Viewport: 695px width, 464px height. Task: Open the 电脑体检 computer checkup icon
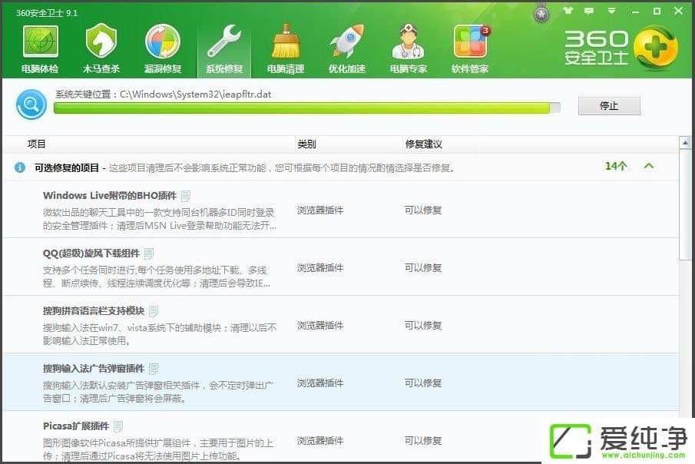click(40, 49)
